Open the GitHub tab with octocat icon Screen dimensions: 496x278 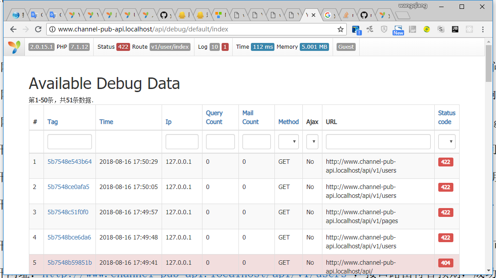click(x=164, y=15)
